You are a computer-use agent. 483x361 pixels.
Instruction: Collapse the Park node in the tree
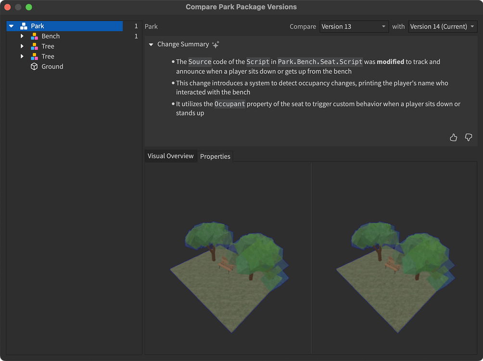[x=11, y=26]
